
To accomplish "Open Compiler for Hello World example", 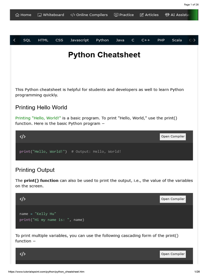I will (x=173, y=137).
